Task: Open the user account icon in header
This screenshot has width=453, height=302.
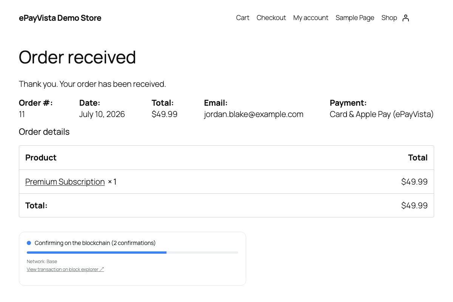Action: click(x=405, y=18)
